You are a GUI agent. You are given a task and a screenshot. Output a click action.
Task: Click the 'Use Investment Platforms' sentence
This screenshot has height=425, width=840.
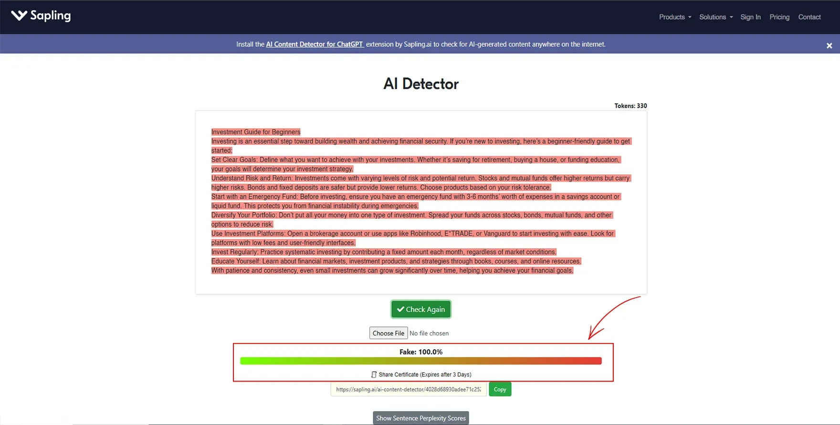413,238
